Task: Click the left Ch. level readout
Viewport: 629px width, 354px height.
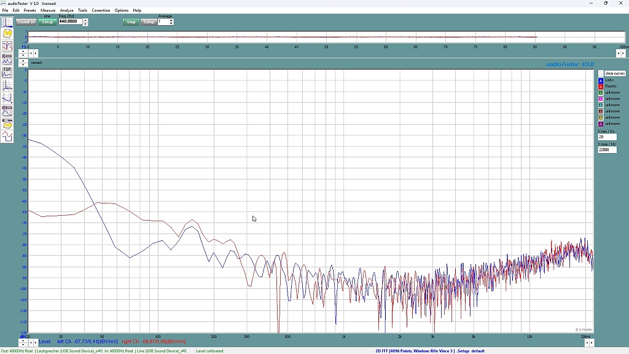Action: (87, 342)
